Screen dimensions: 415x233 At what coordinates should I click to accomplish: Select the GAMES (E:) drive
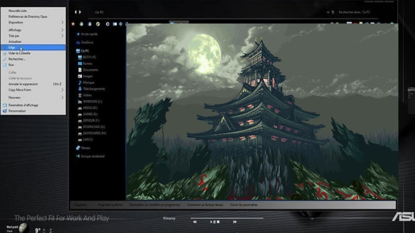[x=90, y=114]
